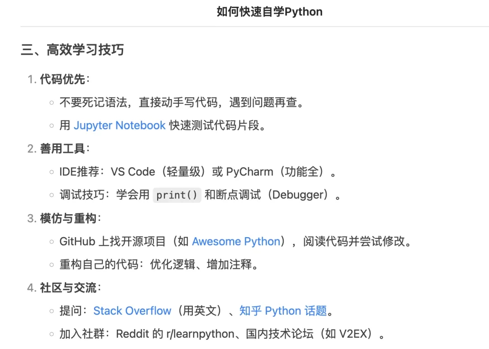This screenshot has width=489, height=349.
Task: Select the 模仿与重构 list item title
Action: click(x=68, y=218)
